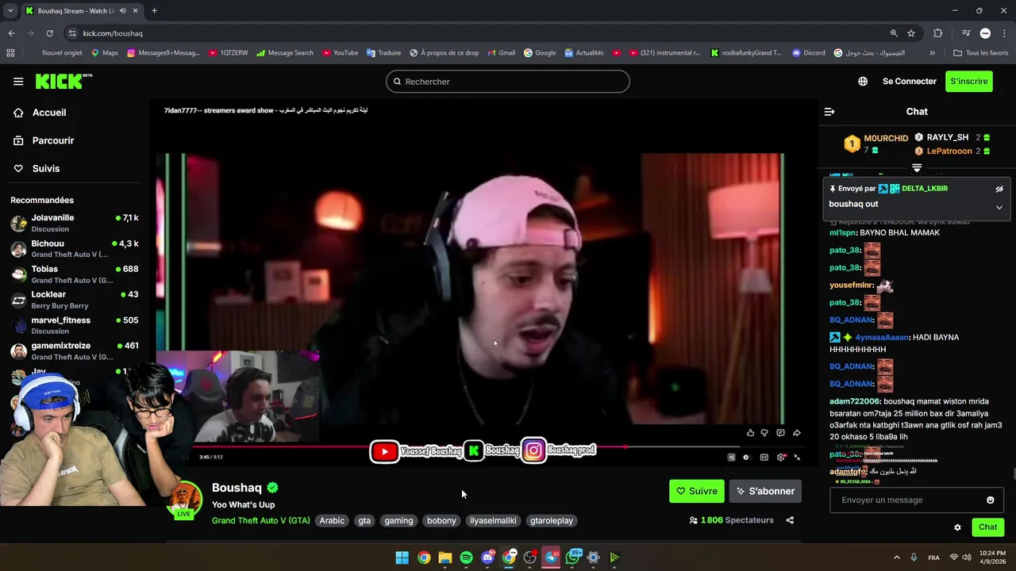Open Spotify from the taskbar
Screen dimensions: 1016x571
pos(466,558)
